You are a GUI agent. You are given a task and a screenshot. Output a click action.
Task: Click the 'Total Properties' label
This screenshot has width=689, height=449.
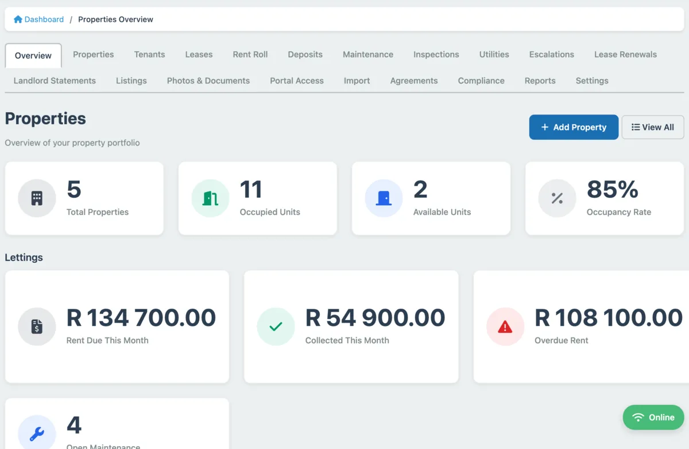(x=98, y=212)
